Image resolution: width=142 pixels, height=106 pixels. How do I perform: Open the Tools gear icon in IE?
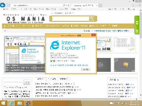pos(140,5)
